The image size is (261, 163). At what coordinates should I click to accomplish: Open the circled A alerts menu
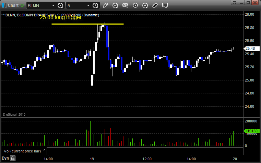pyautogui.click(x=145, y=5)
